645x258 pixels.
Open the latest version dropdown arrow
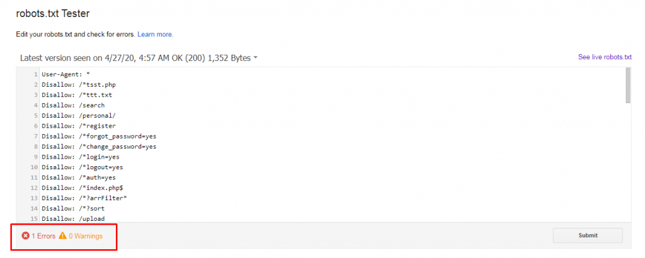tap(256, 58)
